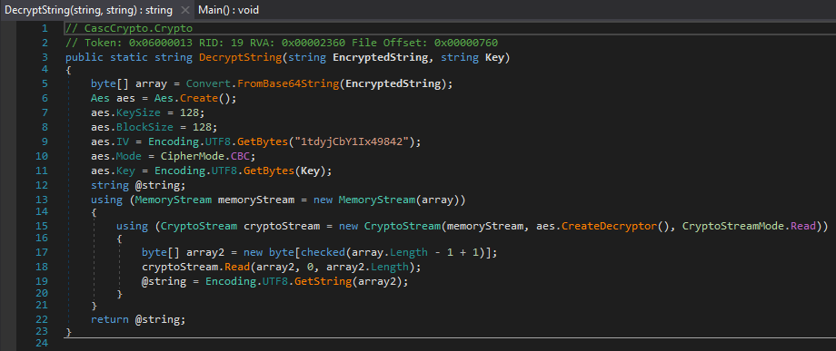The width and height of the screenshot is (836, 351).
Task: Switch to the Main() : void tab
Action: pyautogui.click(x=228, y=10)
